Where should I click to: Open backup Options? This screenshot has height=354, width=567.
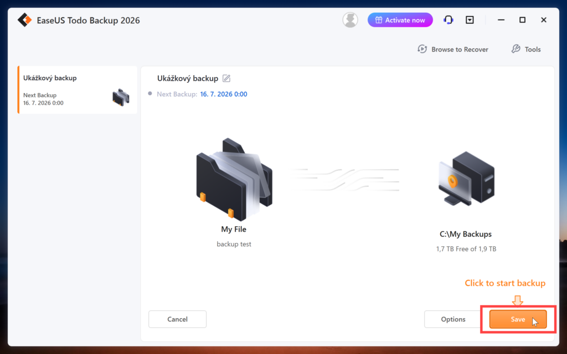pos(453,319)
